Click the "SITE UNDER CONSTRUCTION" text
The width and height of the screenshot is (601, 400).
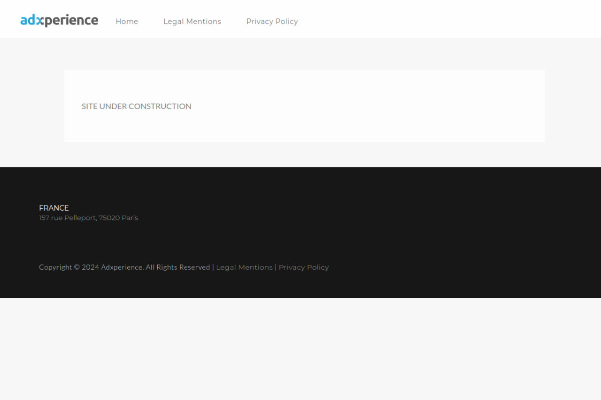(x=136, y=106)
